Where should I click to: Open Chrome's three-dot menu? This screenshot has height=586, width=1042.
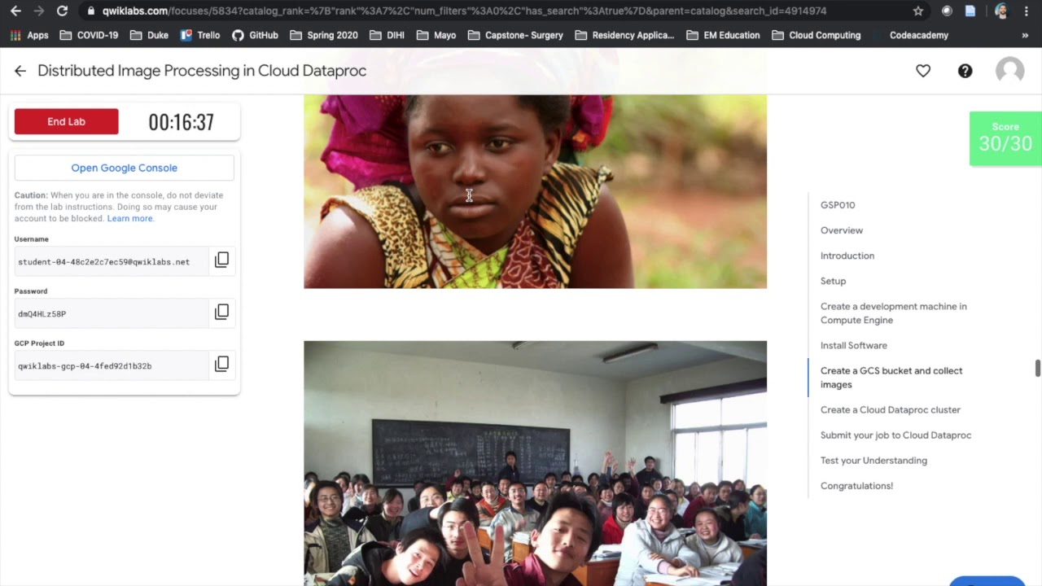[x=1026, y=11]
